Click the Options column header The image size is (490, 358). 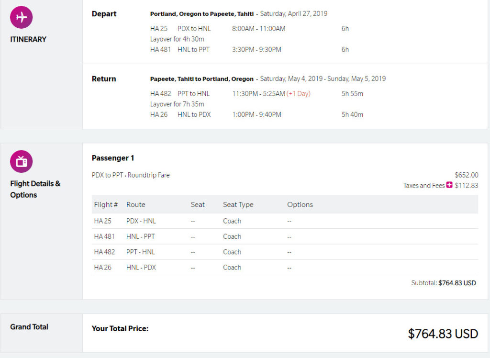[300, 205]
